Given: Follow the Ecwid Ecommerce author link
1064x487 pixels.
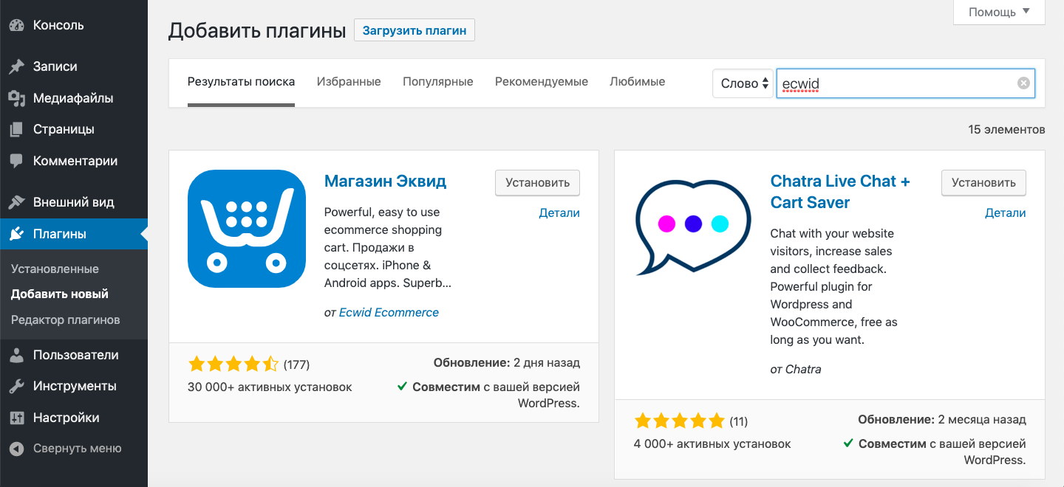Looking at the screenshot, I should pos(389,313).
